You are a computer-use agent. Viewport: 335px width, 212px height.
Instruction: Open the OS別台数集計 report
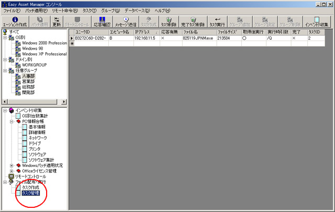tap(35, 116)
